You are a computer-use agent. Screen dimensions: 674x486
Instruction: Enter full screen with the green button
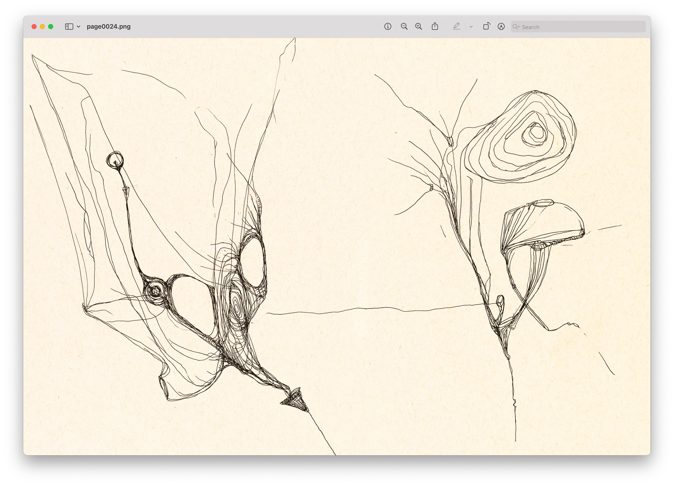(x=50, y=26)
